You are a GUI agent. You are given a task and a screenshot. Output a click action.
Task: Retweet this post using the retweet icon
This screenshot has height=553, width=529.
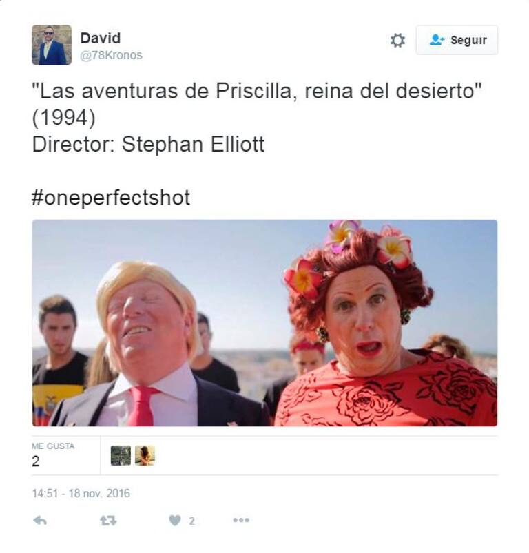108,521
